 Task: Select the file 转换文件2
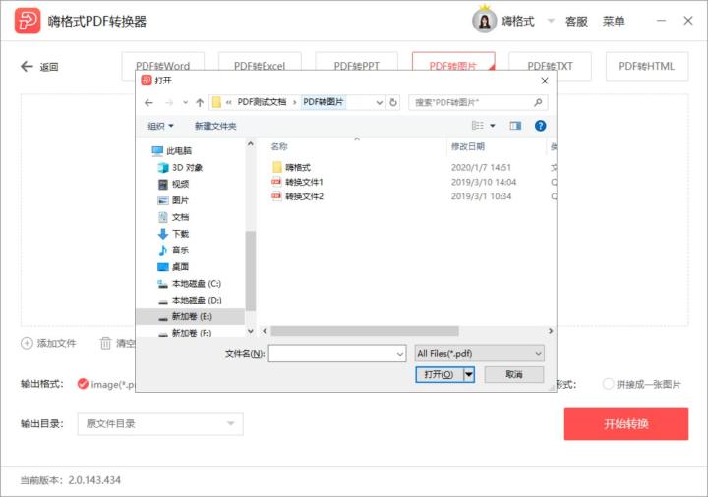click(304, 196)
